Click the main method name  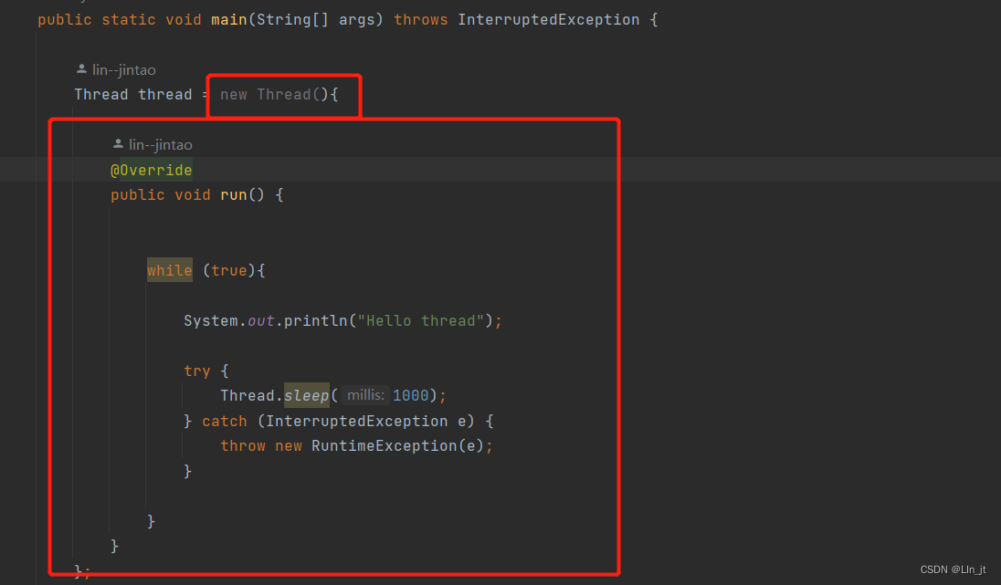point(229,20)
